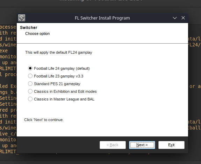Quit the installer via Exit button
Screen dimensions: 201x164
click(171, 145)
